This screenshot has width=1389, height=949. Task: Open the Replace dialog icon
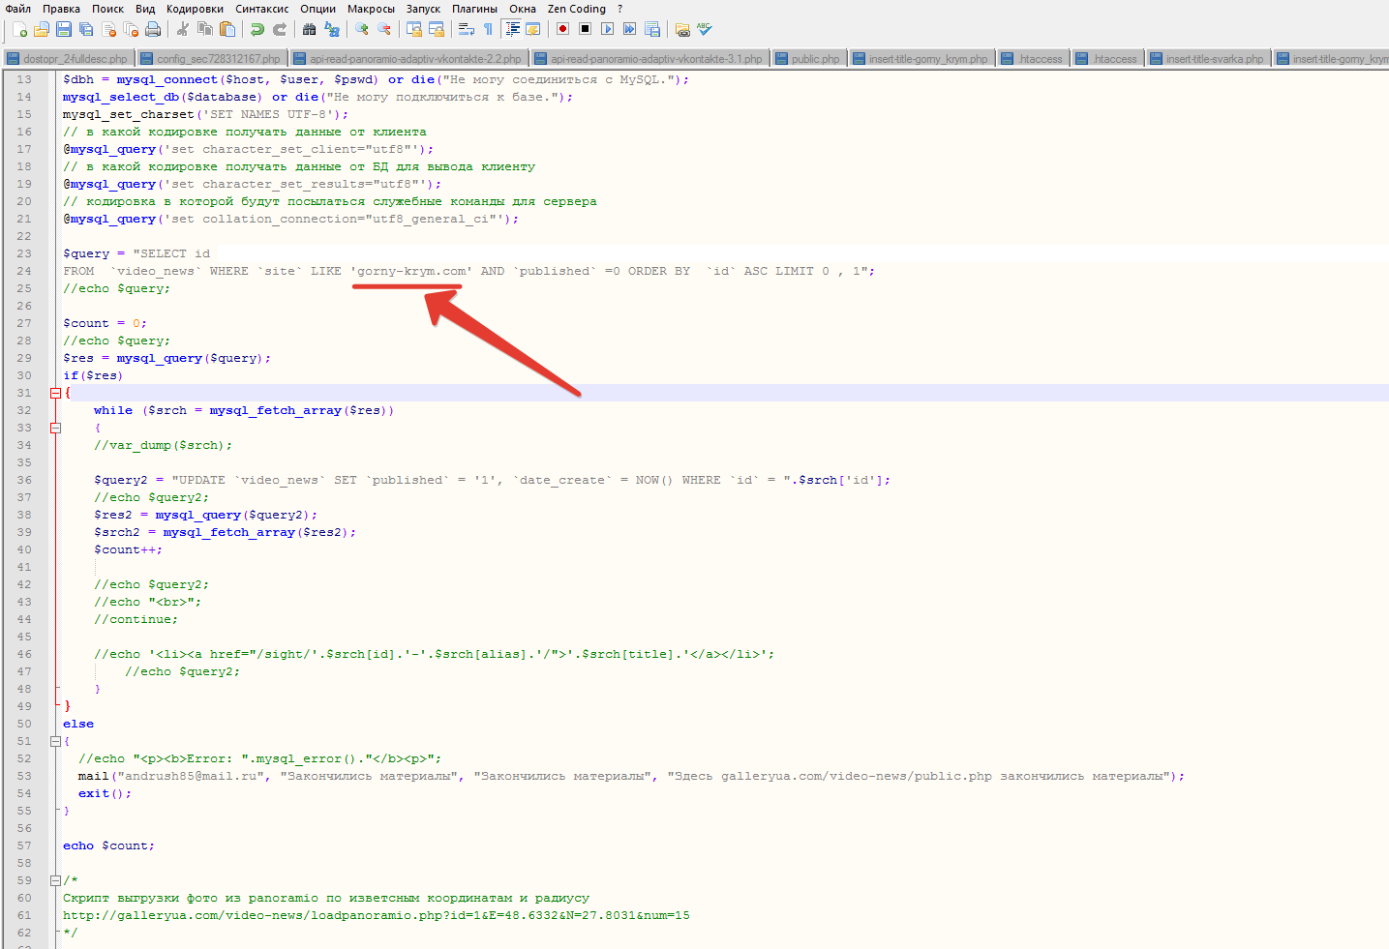click(332, 29)
